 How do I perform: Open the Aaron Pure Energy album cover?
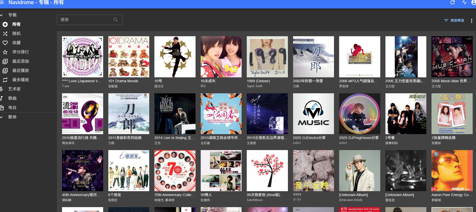click(452, 171)
